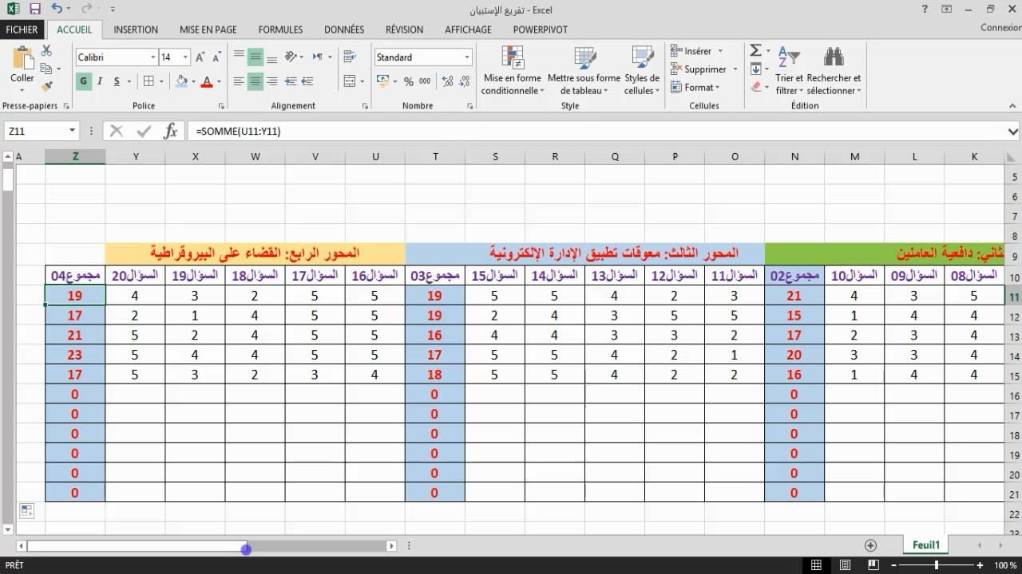Screen dimensions: 1022x574
Task: Toggle middle vertical alignment
Action: (255, 57)
